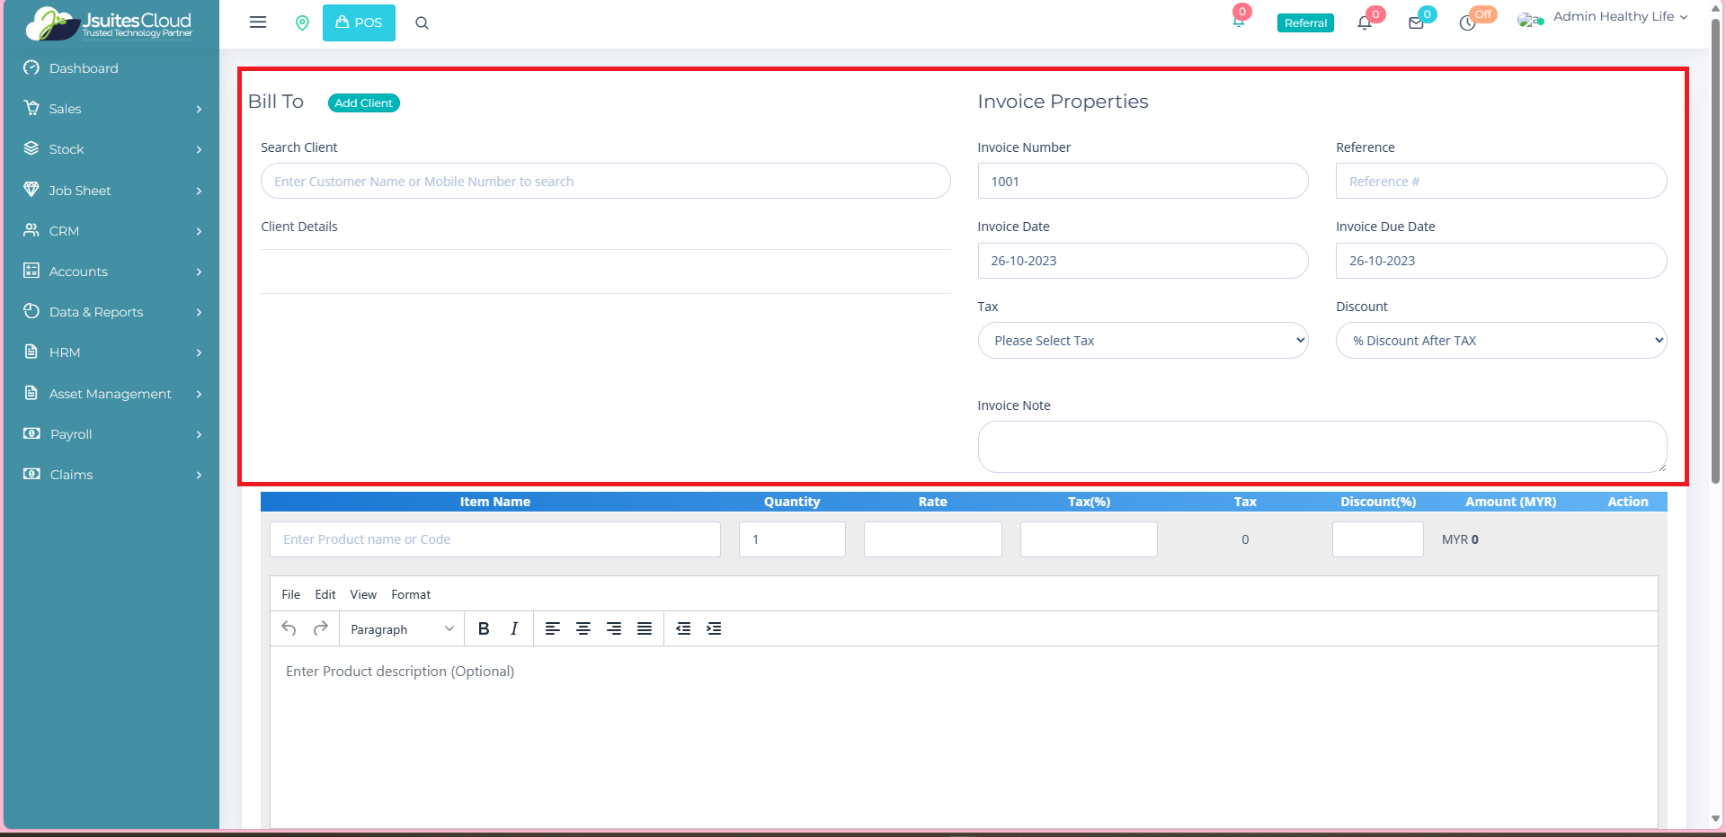Click the Search Client input field
1726x837 pixels.
tap(605, 182)
